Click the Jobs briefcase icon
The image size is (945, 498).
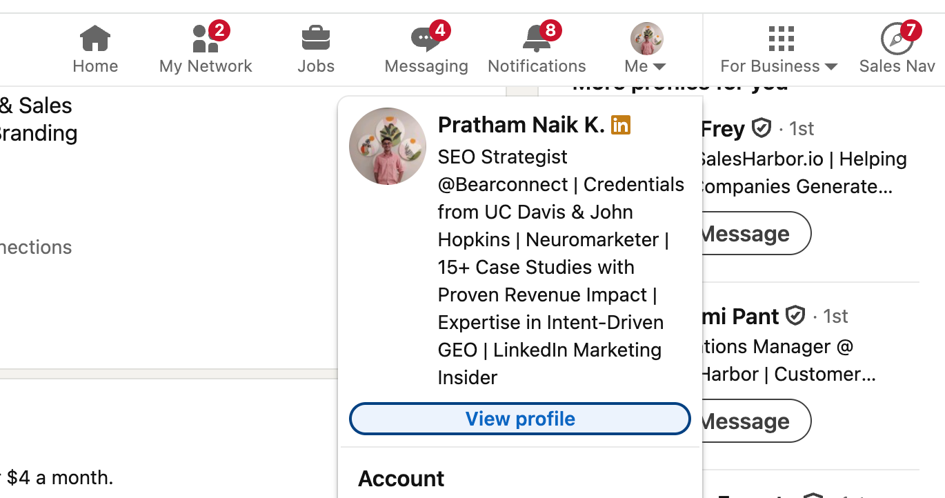click(316, 39)
